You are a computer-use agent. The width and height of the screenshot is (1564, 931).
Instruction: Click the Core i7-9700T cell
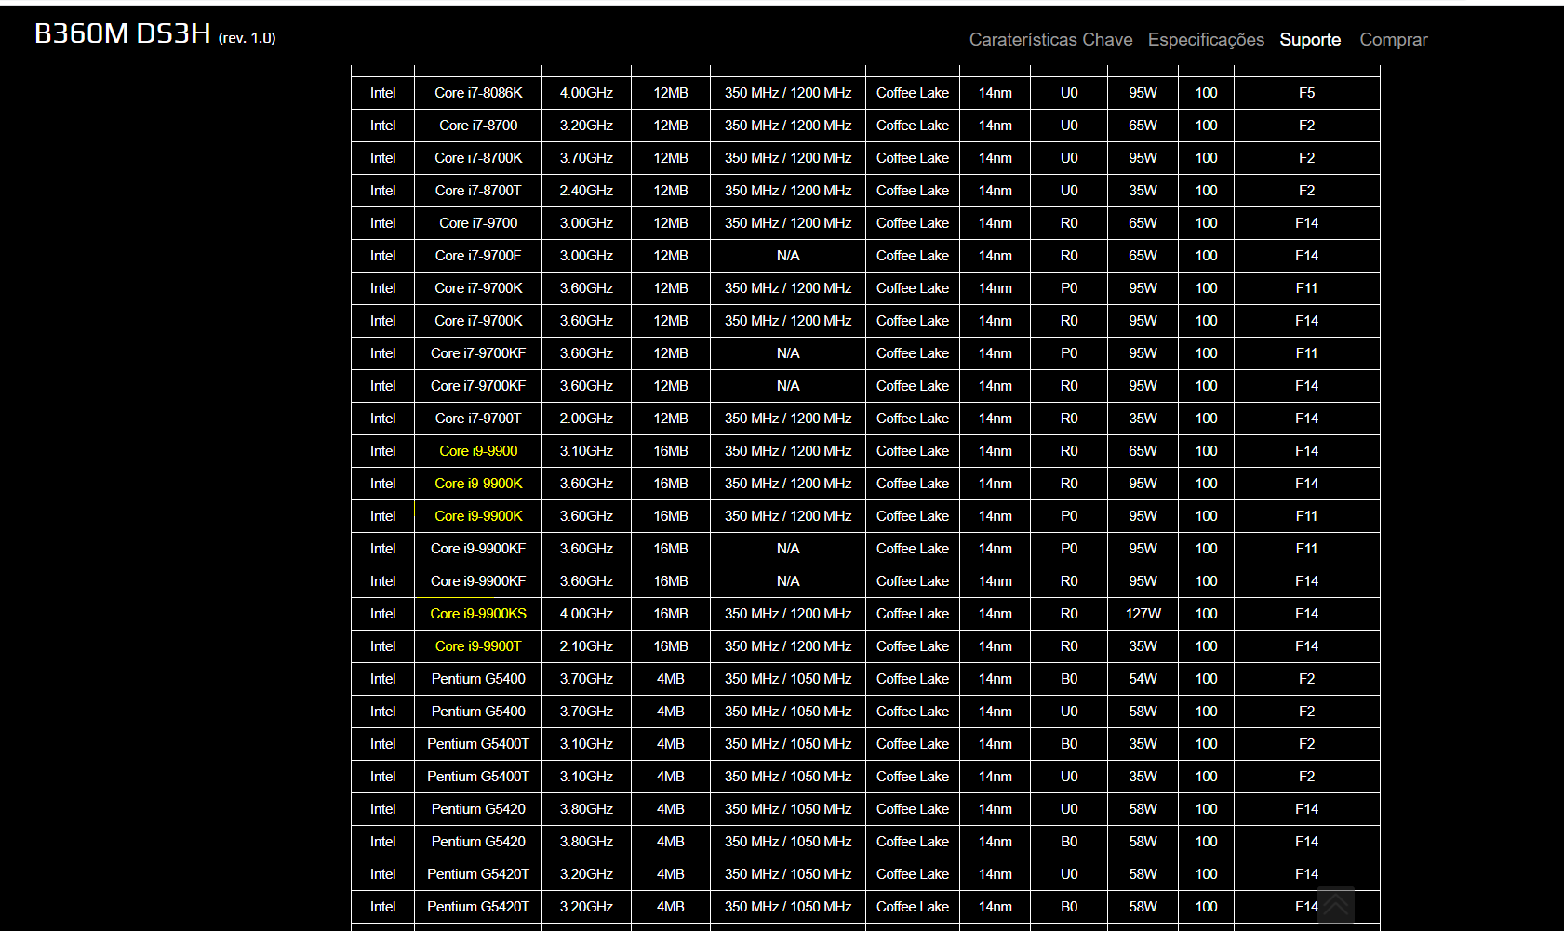pyautogui.click(x=478, y=419)
